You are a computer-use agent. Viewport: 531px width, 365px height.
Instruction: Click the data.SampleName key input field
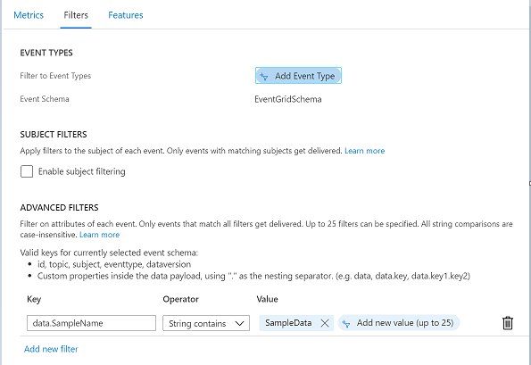pos(91,323)
